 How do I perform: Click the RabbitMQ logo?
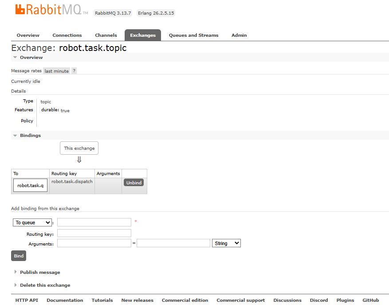pos(51,10)
